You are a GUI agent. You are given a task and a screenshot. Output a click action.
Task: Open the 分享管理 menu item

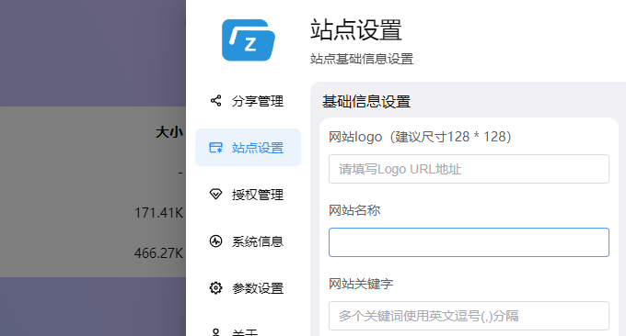[x=248, y=101]
